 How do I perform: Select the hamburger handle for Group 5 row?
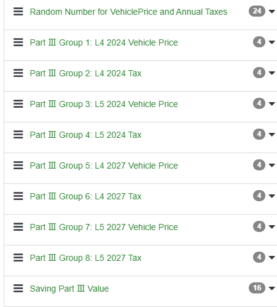click(18, 165)
